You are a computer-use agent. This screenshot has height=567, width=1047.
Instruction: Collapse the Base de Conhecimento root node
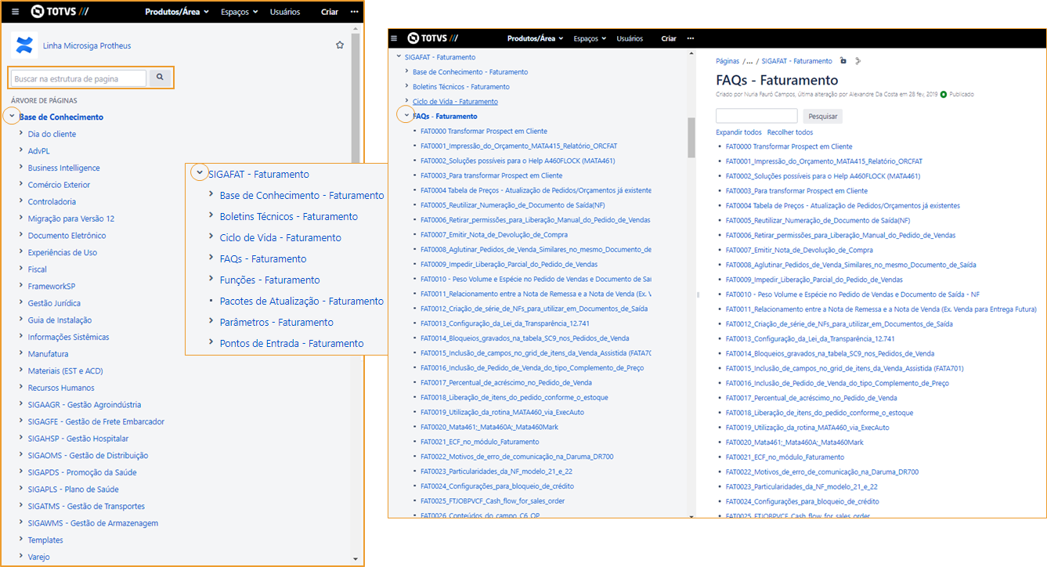(x=12, y=117)
